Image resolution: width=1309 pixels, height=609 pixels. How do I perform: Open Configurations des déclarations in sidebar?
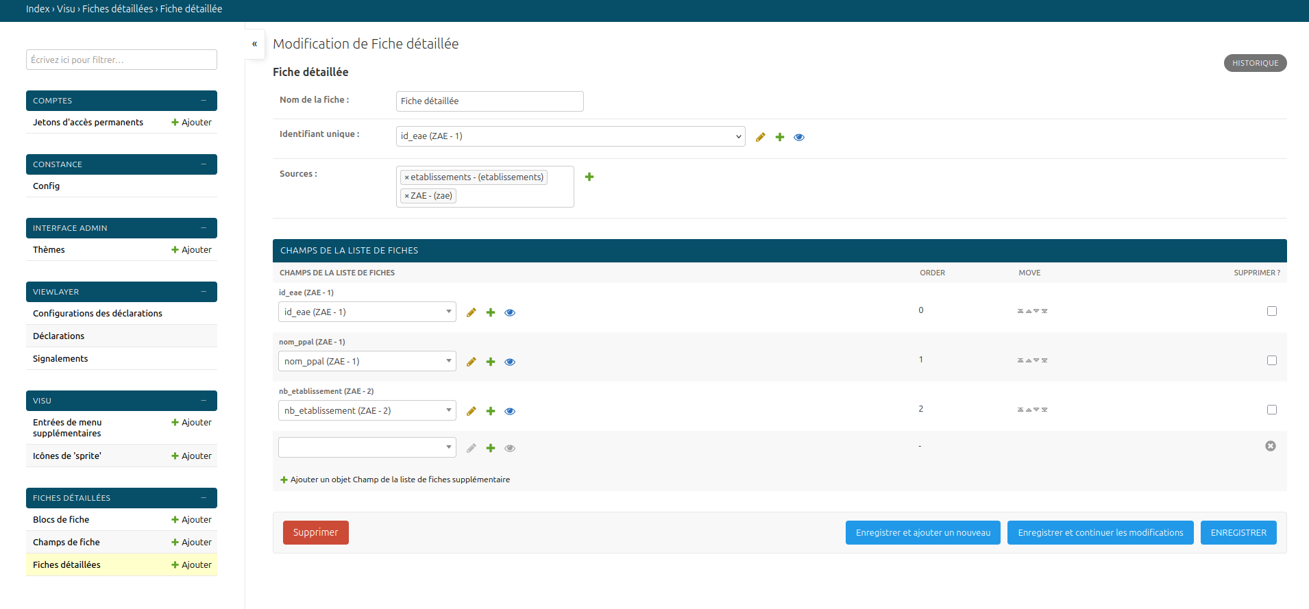[x=97, y=314]
